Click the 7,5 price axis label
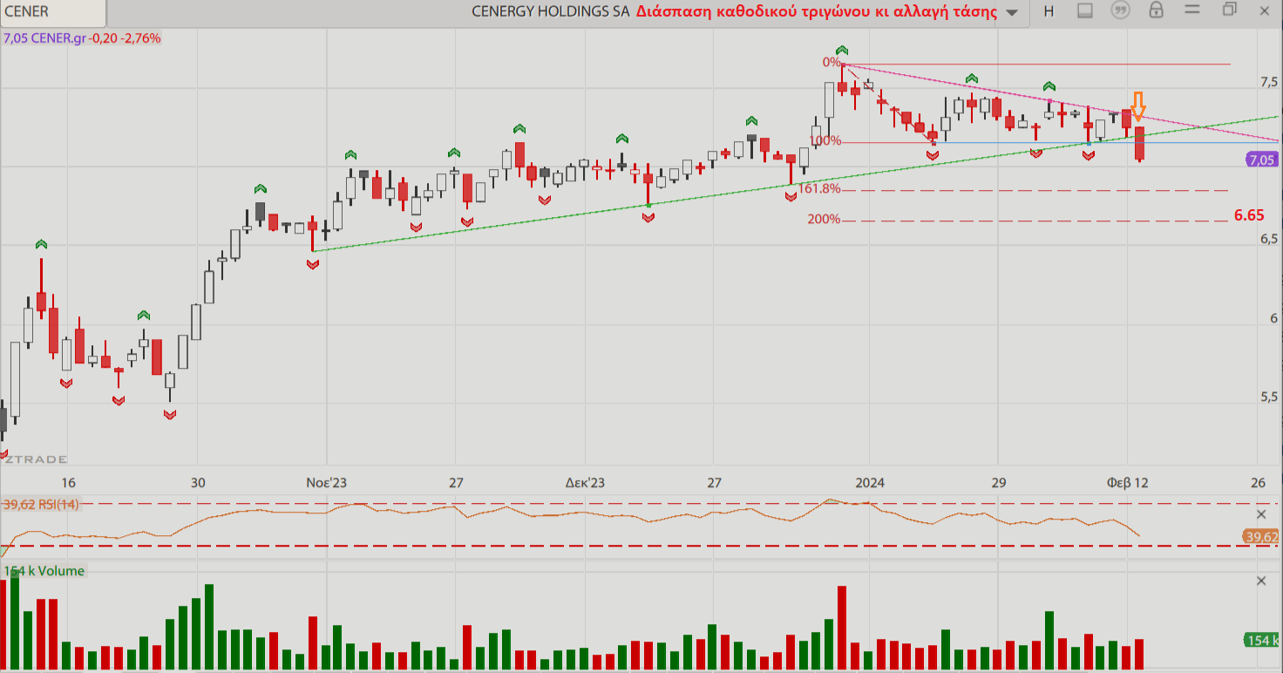 [1268, 82]
